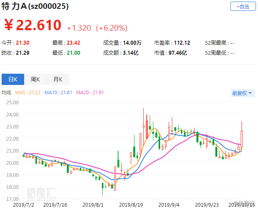Click the 21.00 y-axis price label
The width and height of the screenshot is (258, 209).
[x=12, y=151]
